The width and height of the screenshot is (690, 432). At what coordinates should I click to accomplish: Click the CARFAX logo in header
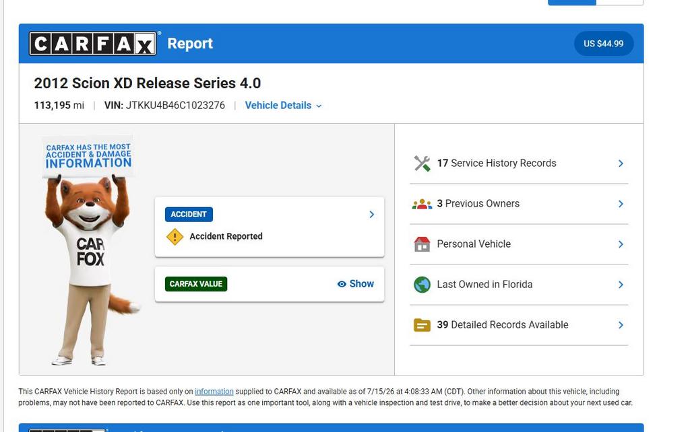pyautogui.click(x=92, y=44)
